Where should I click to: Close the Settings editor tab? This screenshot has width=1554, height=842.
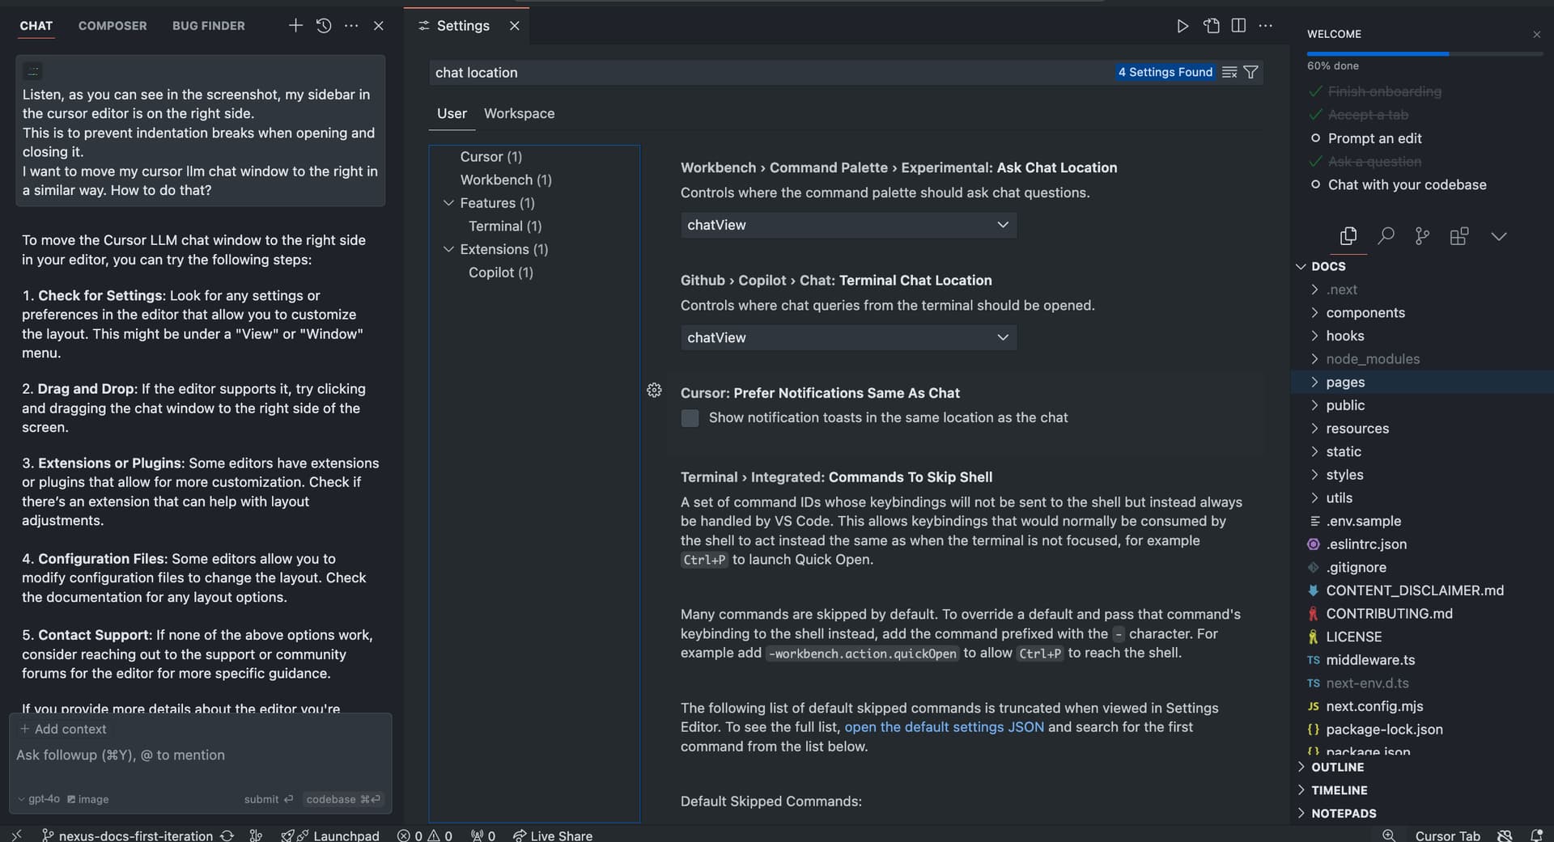click(x=514, y=26)
